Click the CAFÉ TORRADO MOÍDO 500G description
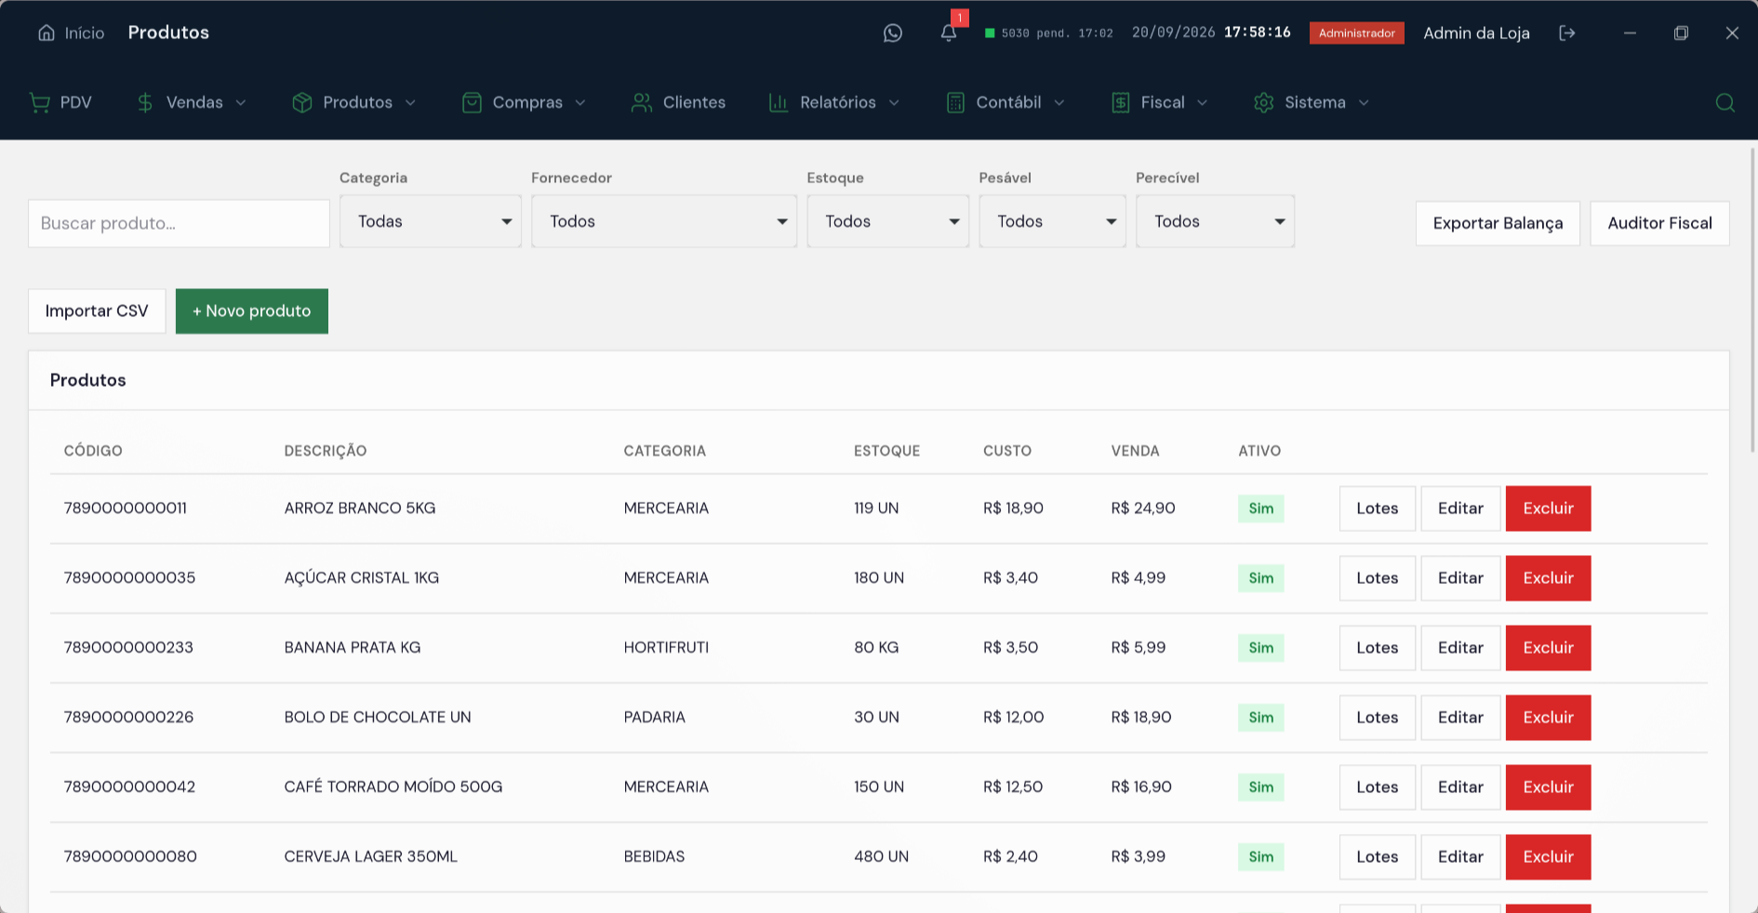1758x913 pixels. click(393, 787)
